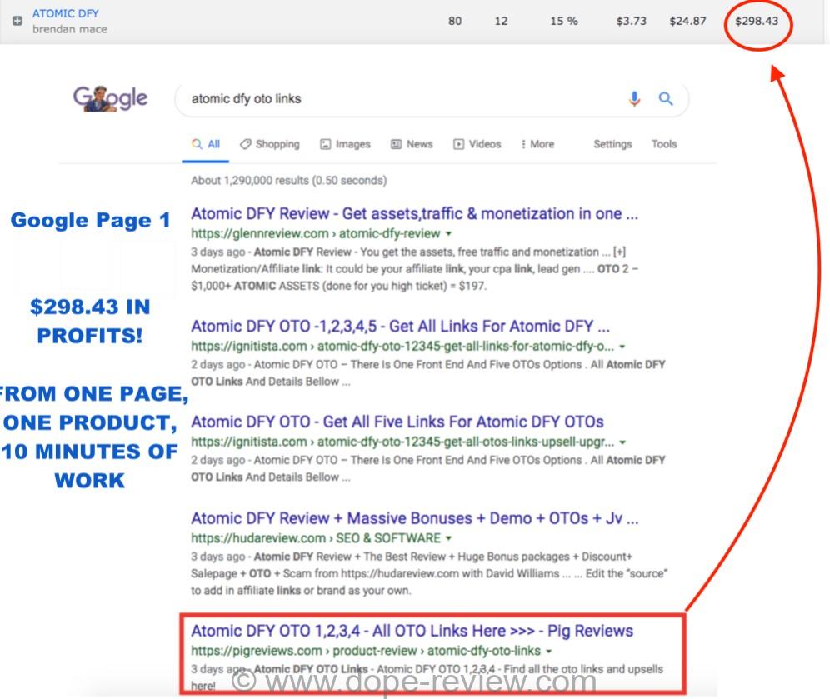This screenshot has height=699, width=830.
Task: Open the Videos results tab
Action: pyautogui.click(x=477, y=144)
